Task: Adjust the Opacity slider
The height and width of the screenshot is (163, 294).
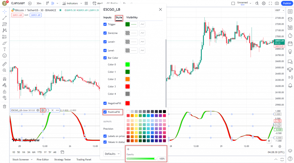Action: 142,159
